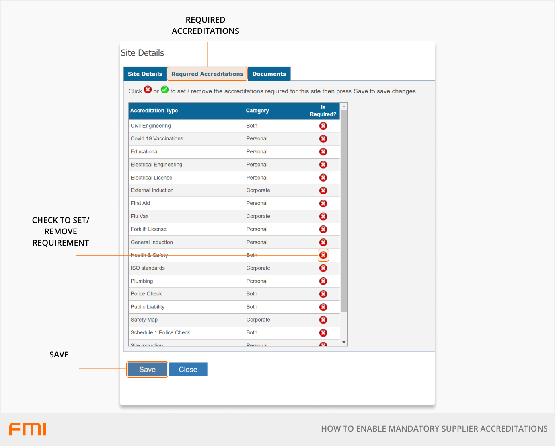
Task: Click red X icon for Covid 19 Vaccinations
Action: (323, 139)
